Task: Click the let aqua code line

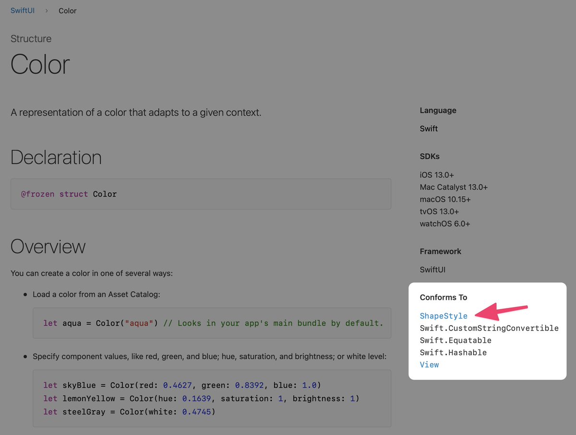Action: [213, 323]
